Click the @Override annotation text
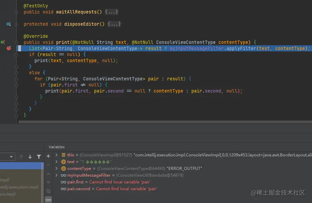Screen dimensions: 312x203 click(36, 36)
